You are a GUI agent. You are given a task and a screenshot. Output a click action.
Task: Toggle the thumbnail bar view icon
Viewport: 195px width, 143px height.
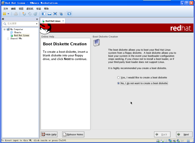(x=49, y=14)
